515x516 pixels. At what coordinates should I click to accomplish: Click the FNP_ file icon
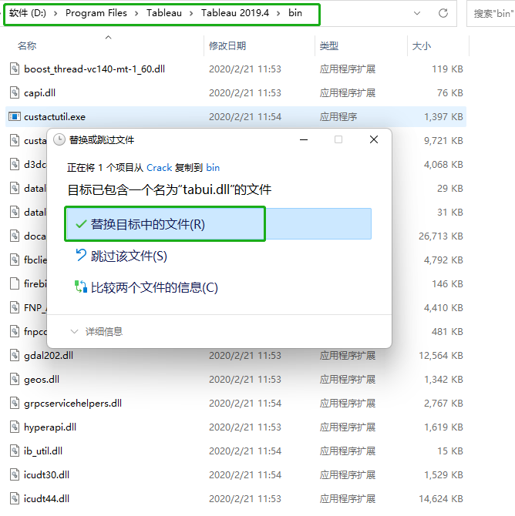(15, 308)
